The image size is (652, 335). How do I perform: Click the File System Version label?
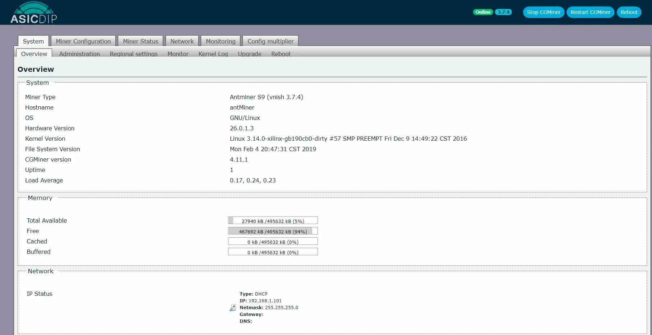click(52, 149)
